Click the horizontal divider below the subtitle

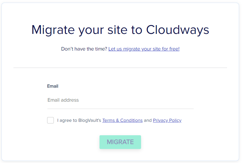[120, 67]
